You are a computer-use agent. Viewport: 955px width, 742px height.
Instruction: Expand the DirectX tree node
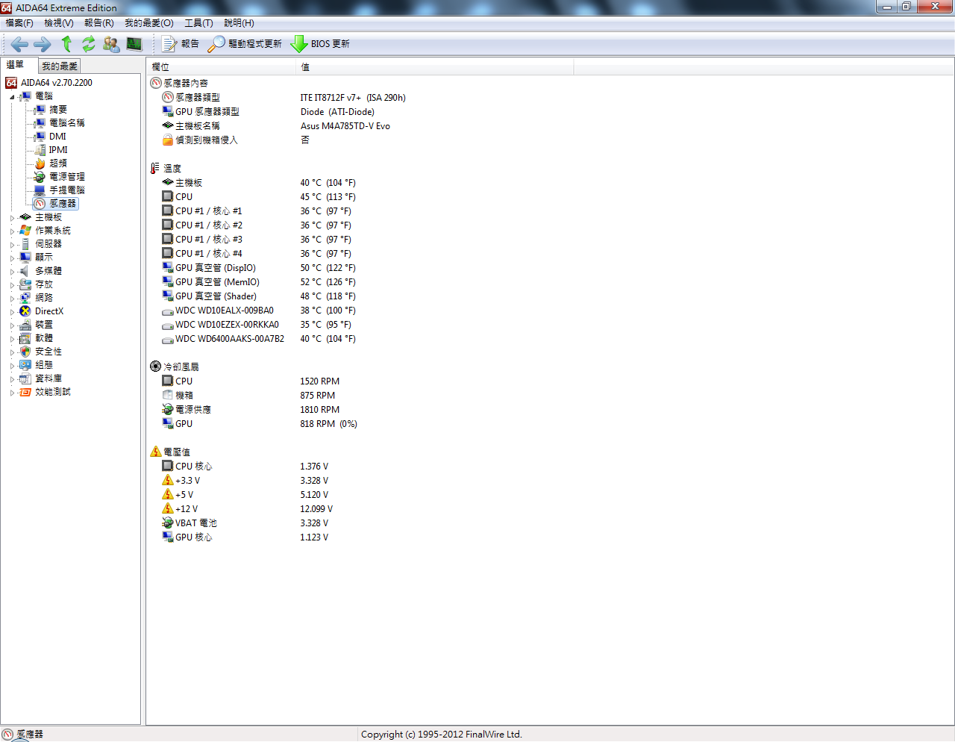tap(12, 312)
